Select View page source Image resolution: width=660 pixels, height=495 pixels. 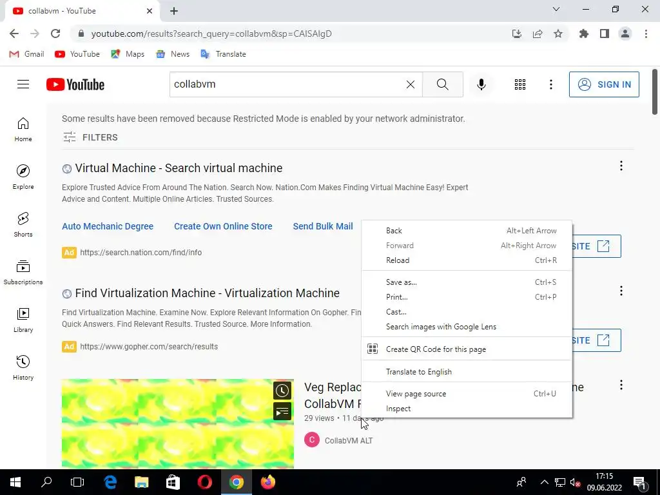coord(467,394)
